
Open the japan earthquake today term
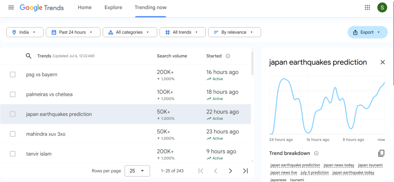tap(353, 172)
